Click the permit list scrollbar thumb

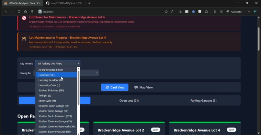(x=78, y=88)
